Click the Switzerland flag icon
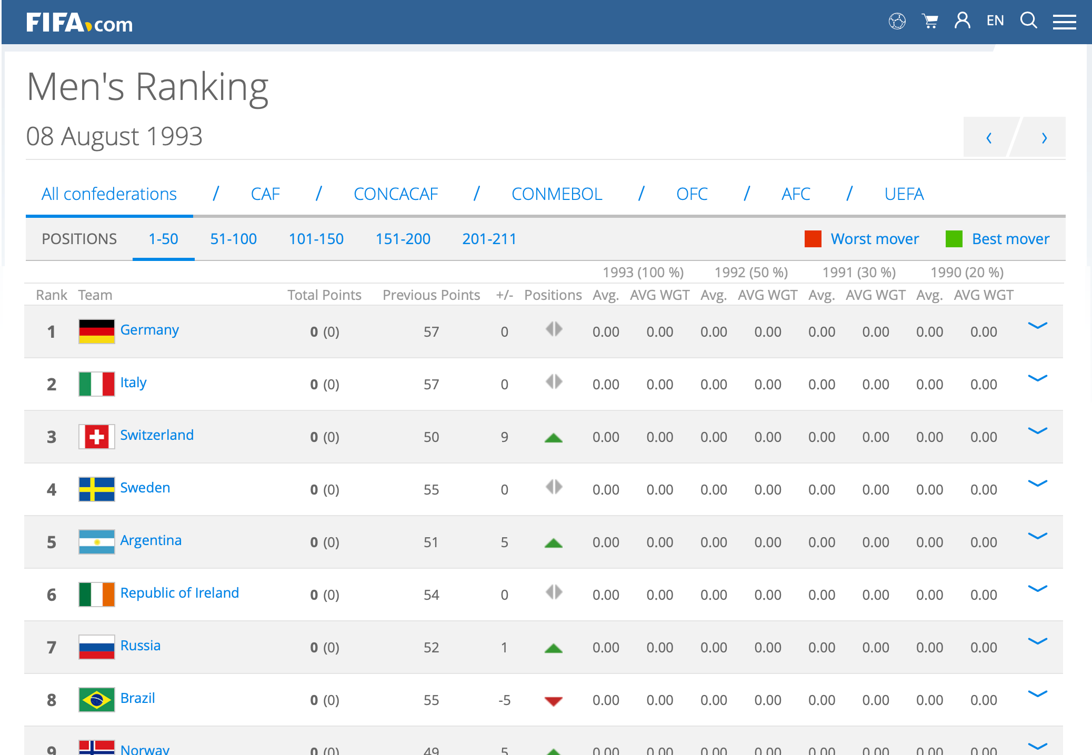The width and height of the screenshot is (1092, 755). [97, 437]
